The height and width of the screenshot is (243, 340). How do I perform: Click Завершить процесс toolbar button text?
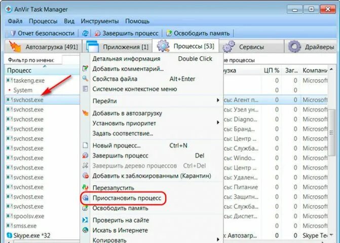click(130, 33)
